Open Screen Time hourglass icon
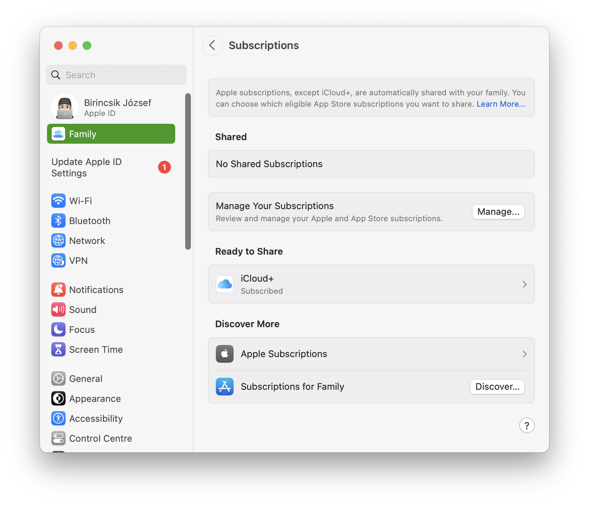Image resolution: width=589 pixels, height=505 pixels. [58, 349]
